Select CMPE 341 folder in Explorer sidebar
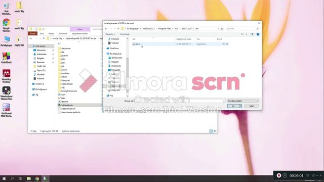 coord(41,66)
